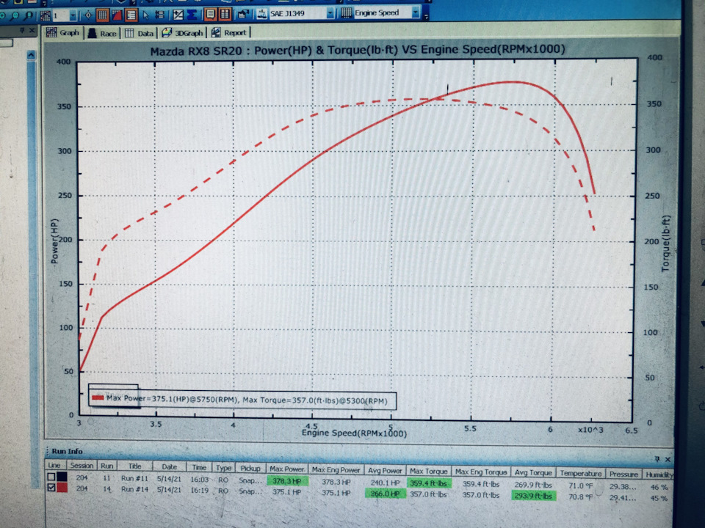Screen dimensions: 705x528
Task: Switch to the Race tab
Action: [x=102, y=33]
